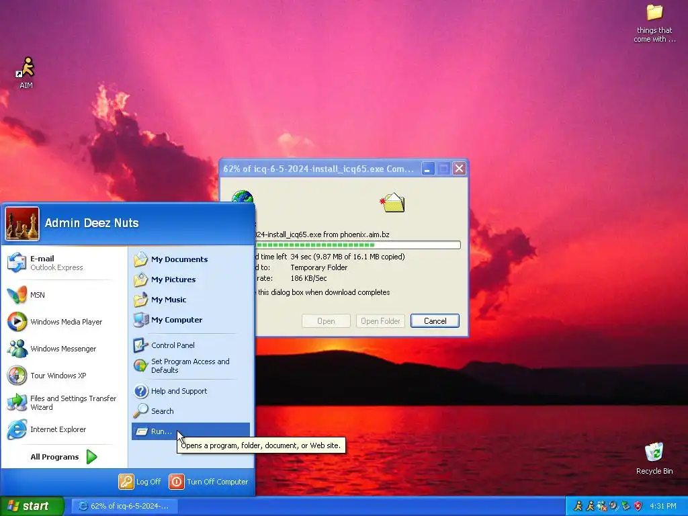Click the 'Admin Deez Nuts' user name
Screen dimensions: 688x516
point(91,223)
